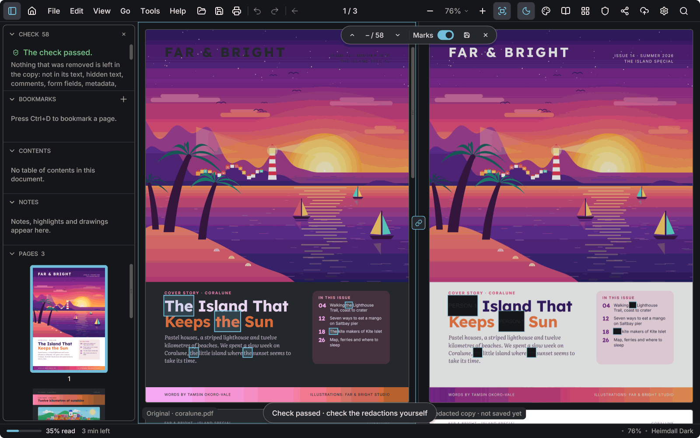Image resolution: width=700 pixels, height=438 pixels.
Task: Click the share icon
Action: 625,11
